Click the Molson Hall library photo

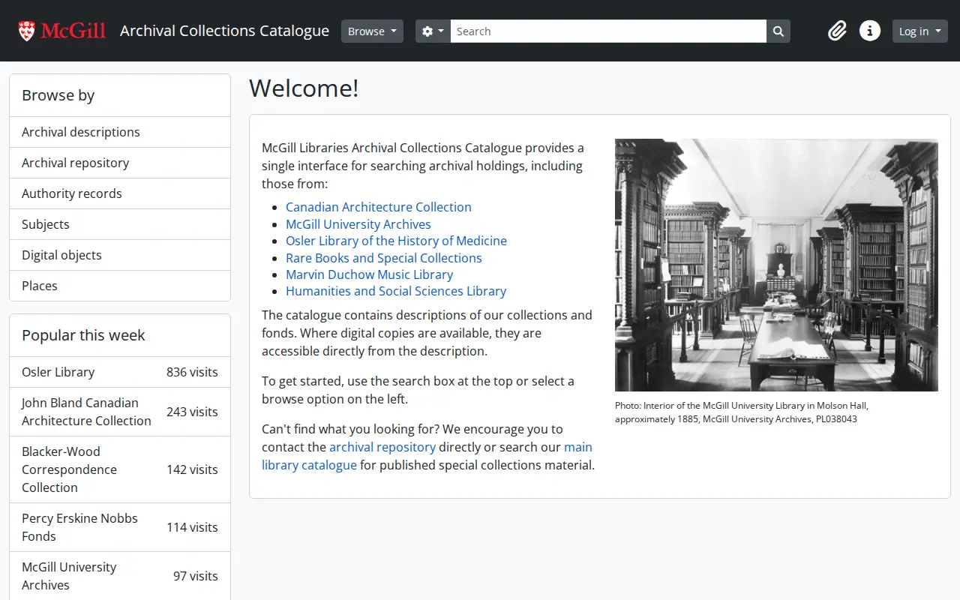pos(776,265)
